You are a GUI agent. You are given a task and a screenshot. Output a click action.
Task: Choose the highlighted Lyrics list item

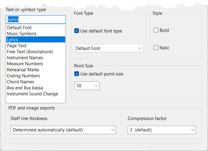pos(13,40)
